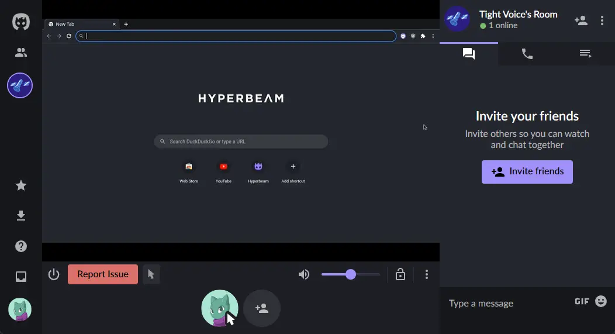Click the Invite friends button

click(527, 172)
